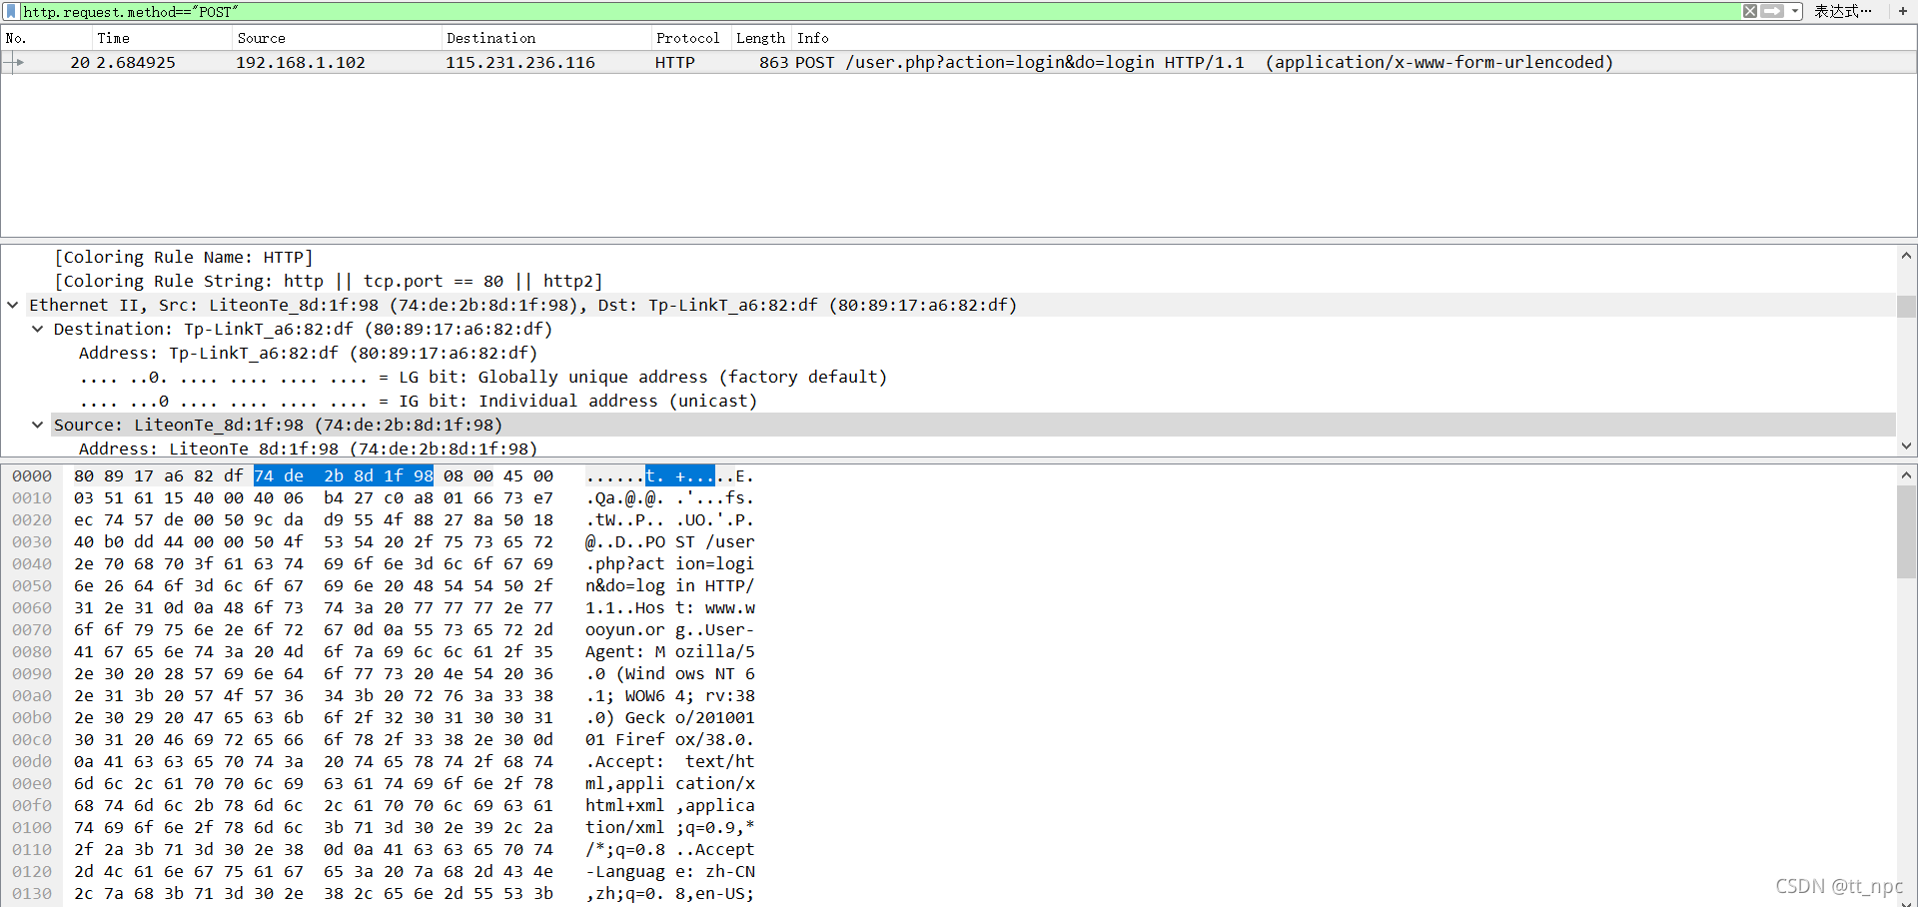The height and width of the screenshot is (907, 1918).
Task: Sort packets by the Length column
Action: [761, 38]
